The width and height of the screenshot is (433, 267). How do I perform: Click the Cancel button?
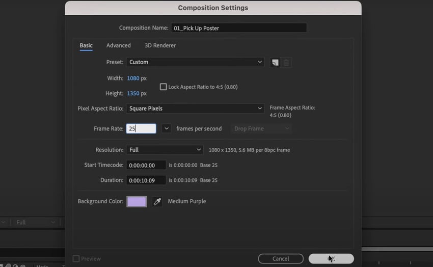(x=281, y=259)
